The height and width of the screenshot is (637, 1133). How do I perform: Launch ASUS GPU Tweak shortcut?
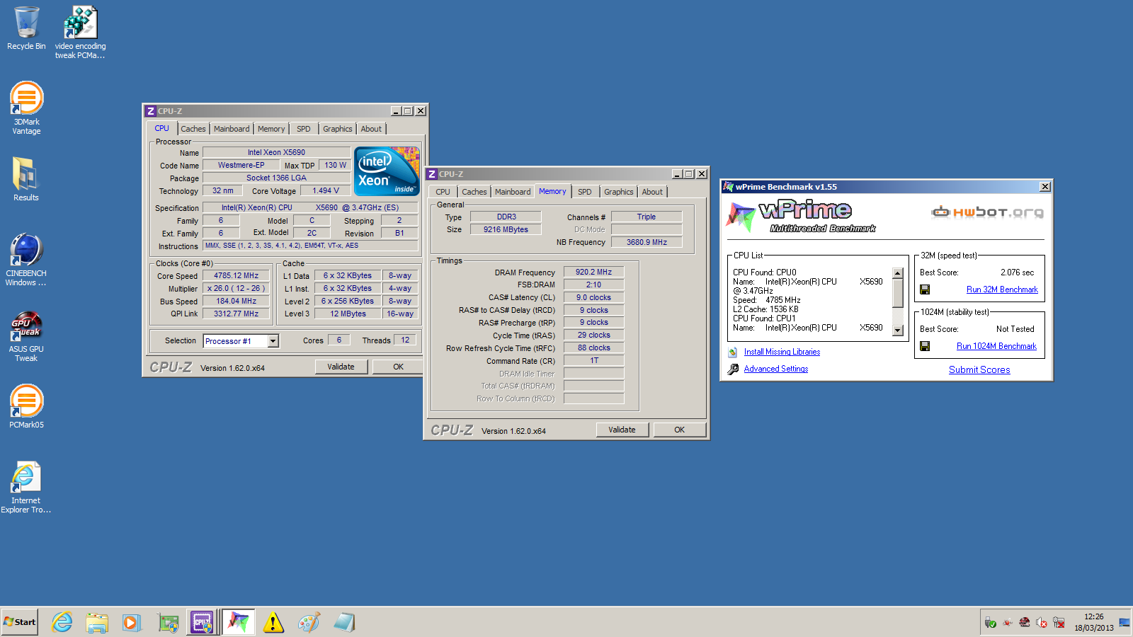click(26, 335)
